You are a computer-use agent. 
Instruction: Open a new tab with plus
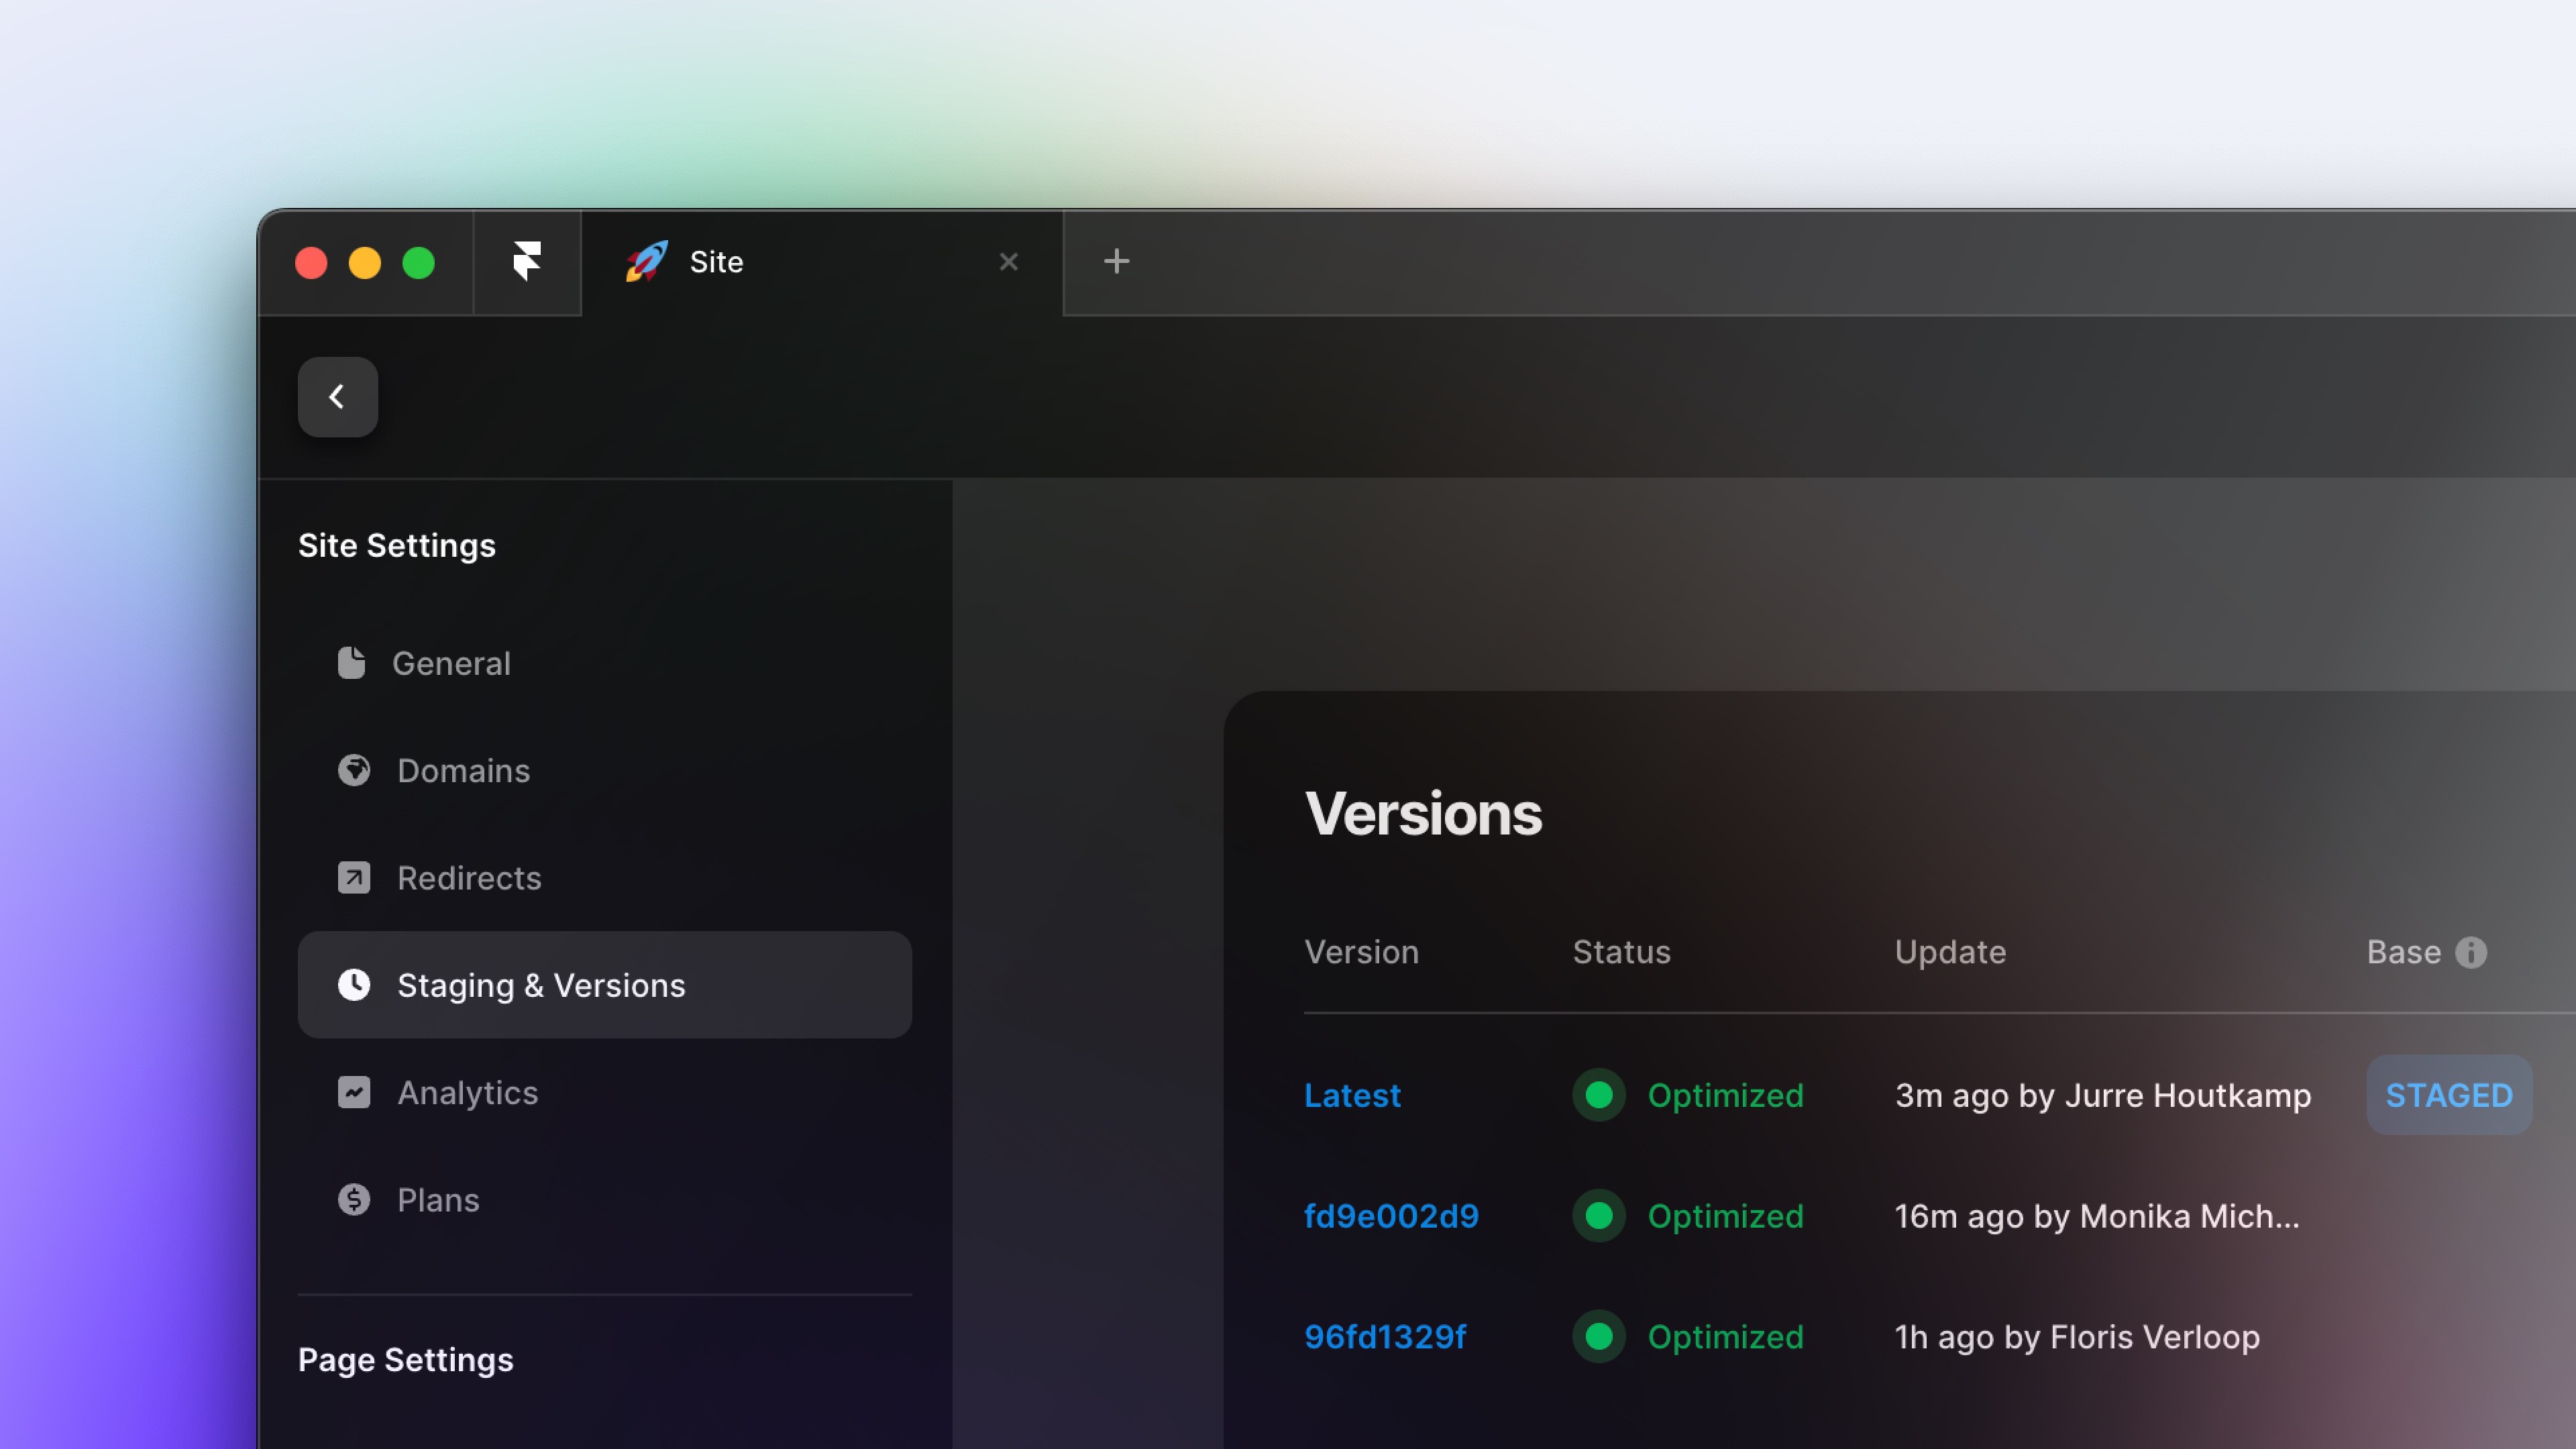point(1116,262)
